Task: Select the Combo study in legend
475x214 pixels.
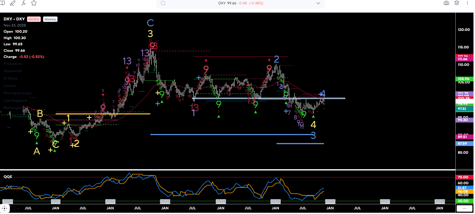Action: pos(10,86)
